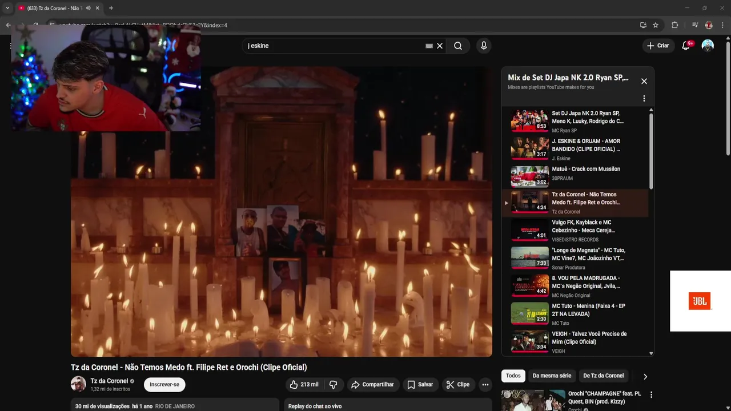Click the playlist panel scrollbar
Viewport: 731px width, 411px height.
coord(651,151)
